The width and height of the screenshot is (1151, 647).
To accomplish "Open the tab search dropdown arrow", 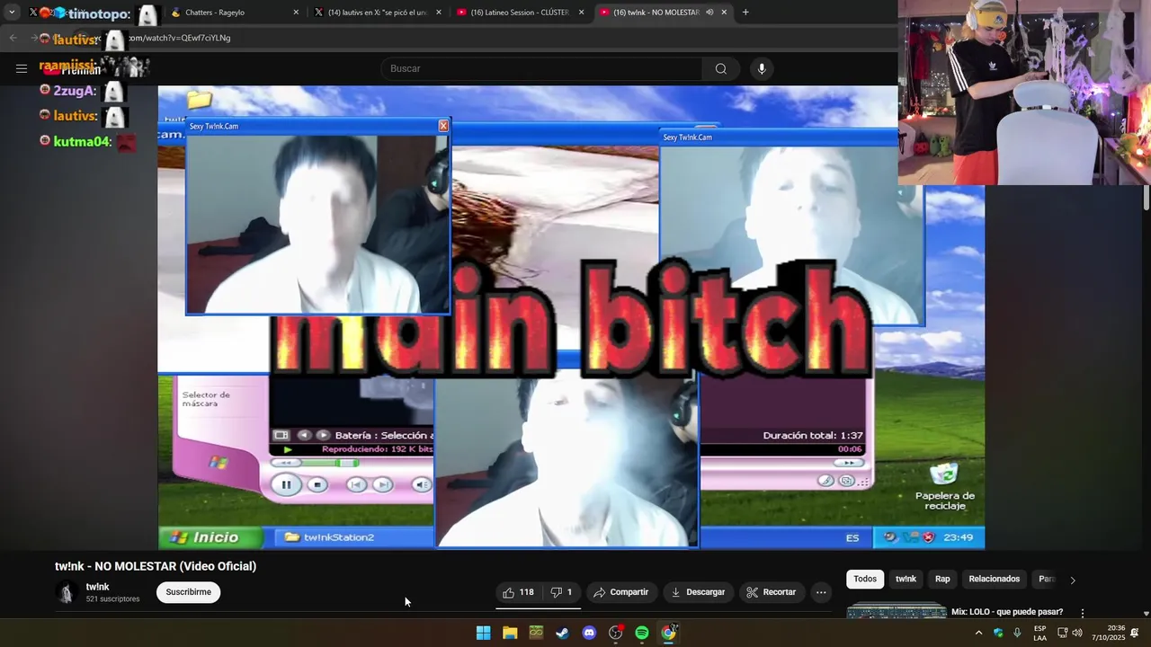I will pyautogui.click(x=12, y=13).
